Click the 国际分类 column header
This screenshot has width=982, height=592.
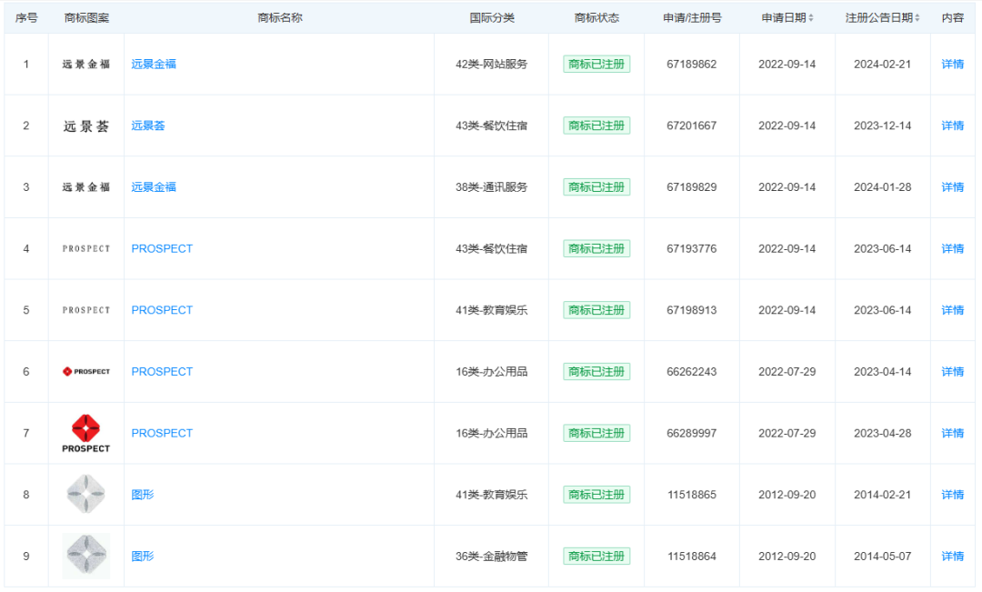(492, 18)
